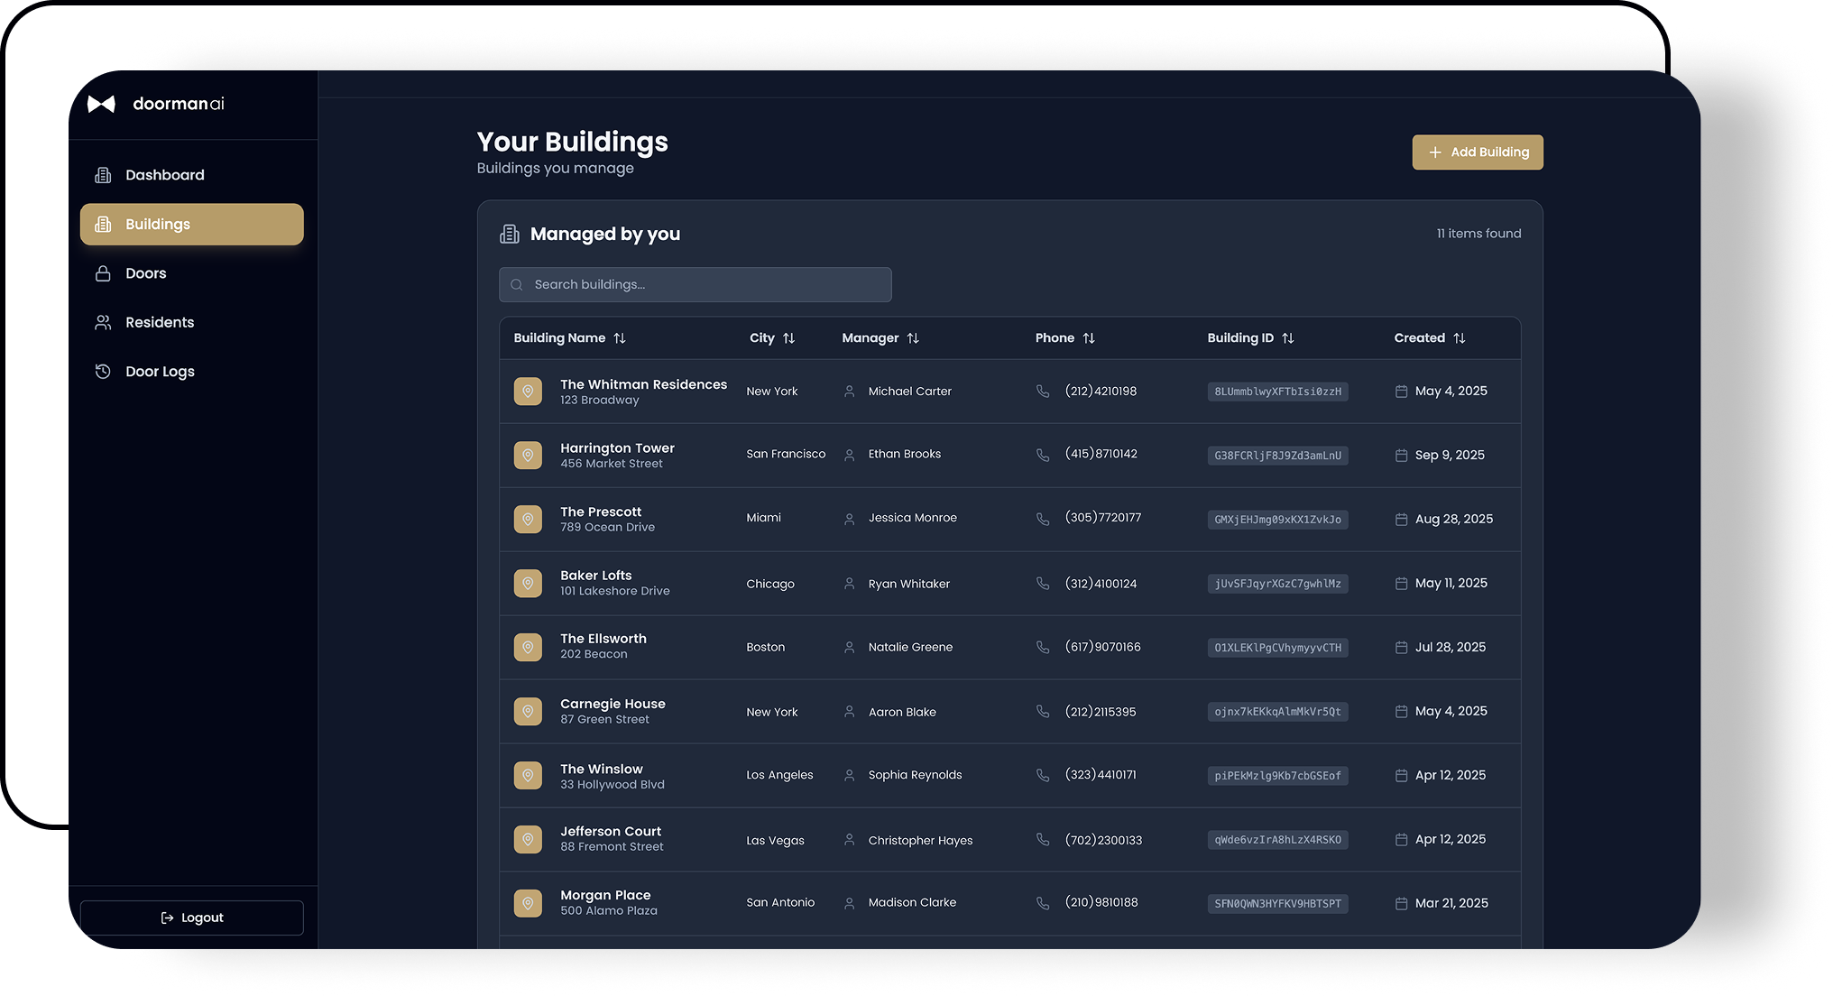Toggle sort order on City column

(789, 338)
